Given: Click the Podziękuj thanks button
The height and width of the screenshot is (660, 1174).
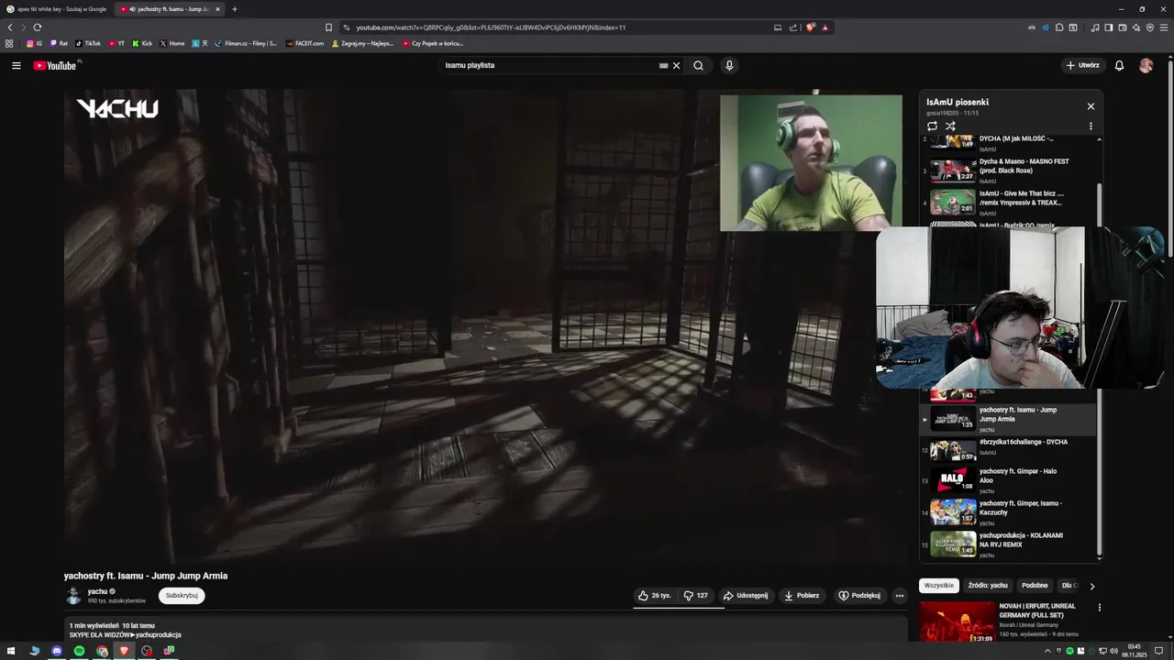Looking at the screenshot, I should [x=859, y=595].
